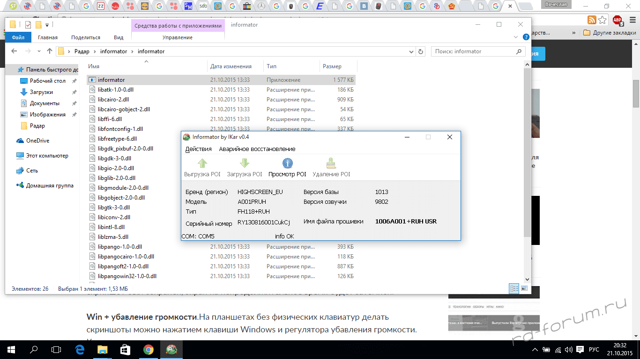Click the properties checkmark icon in Explorer title bar
Viewport: 640px width, 359px height.
[28, 25]
